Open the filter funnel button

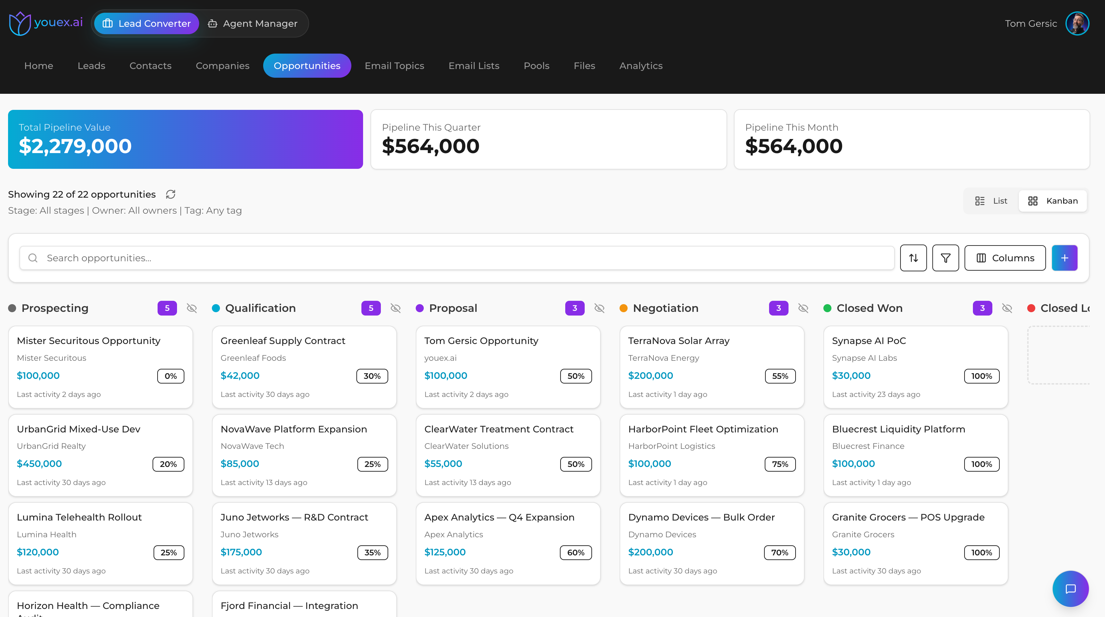945,258
